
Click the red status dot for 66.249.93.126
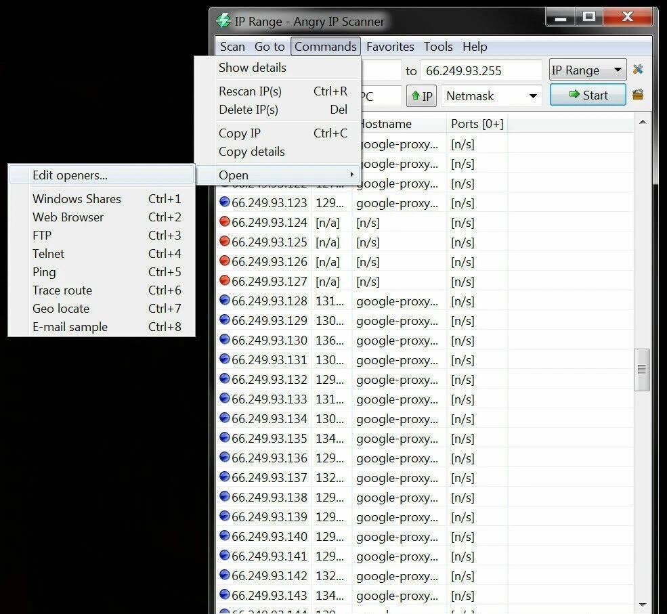224,261
